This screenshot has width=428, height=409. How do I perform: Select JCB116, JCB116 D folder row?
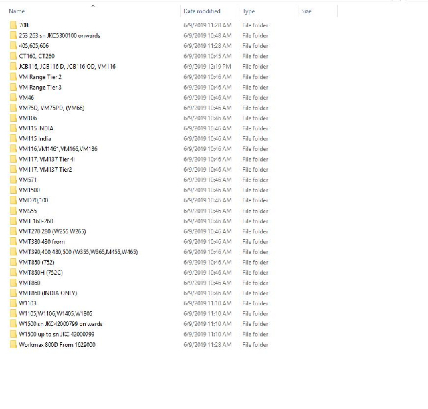[x=67, y=67]
